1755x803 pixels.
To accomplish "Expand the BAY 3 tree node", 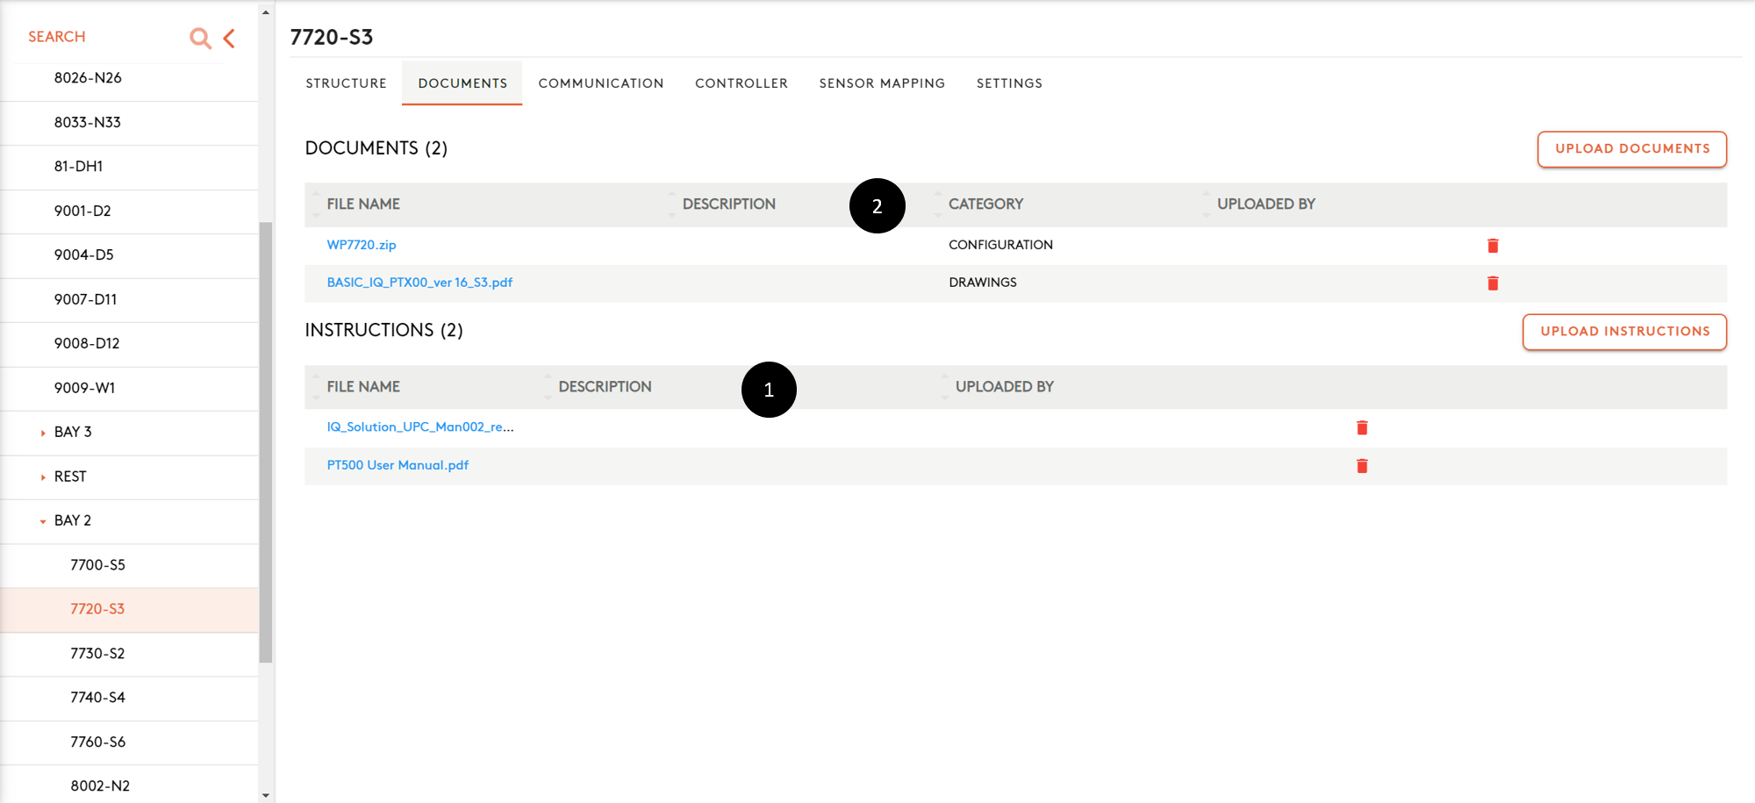I will (x=43, y=433).
